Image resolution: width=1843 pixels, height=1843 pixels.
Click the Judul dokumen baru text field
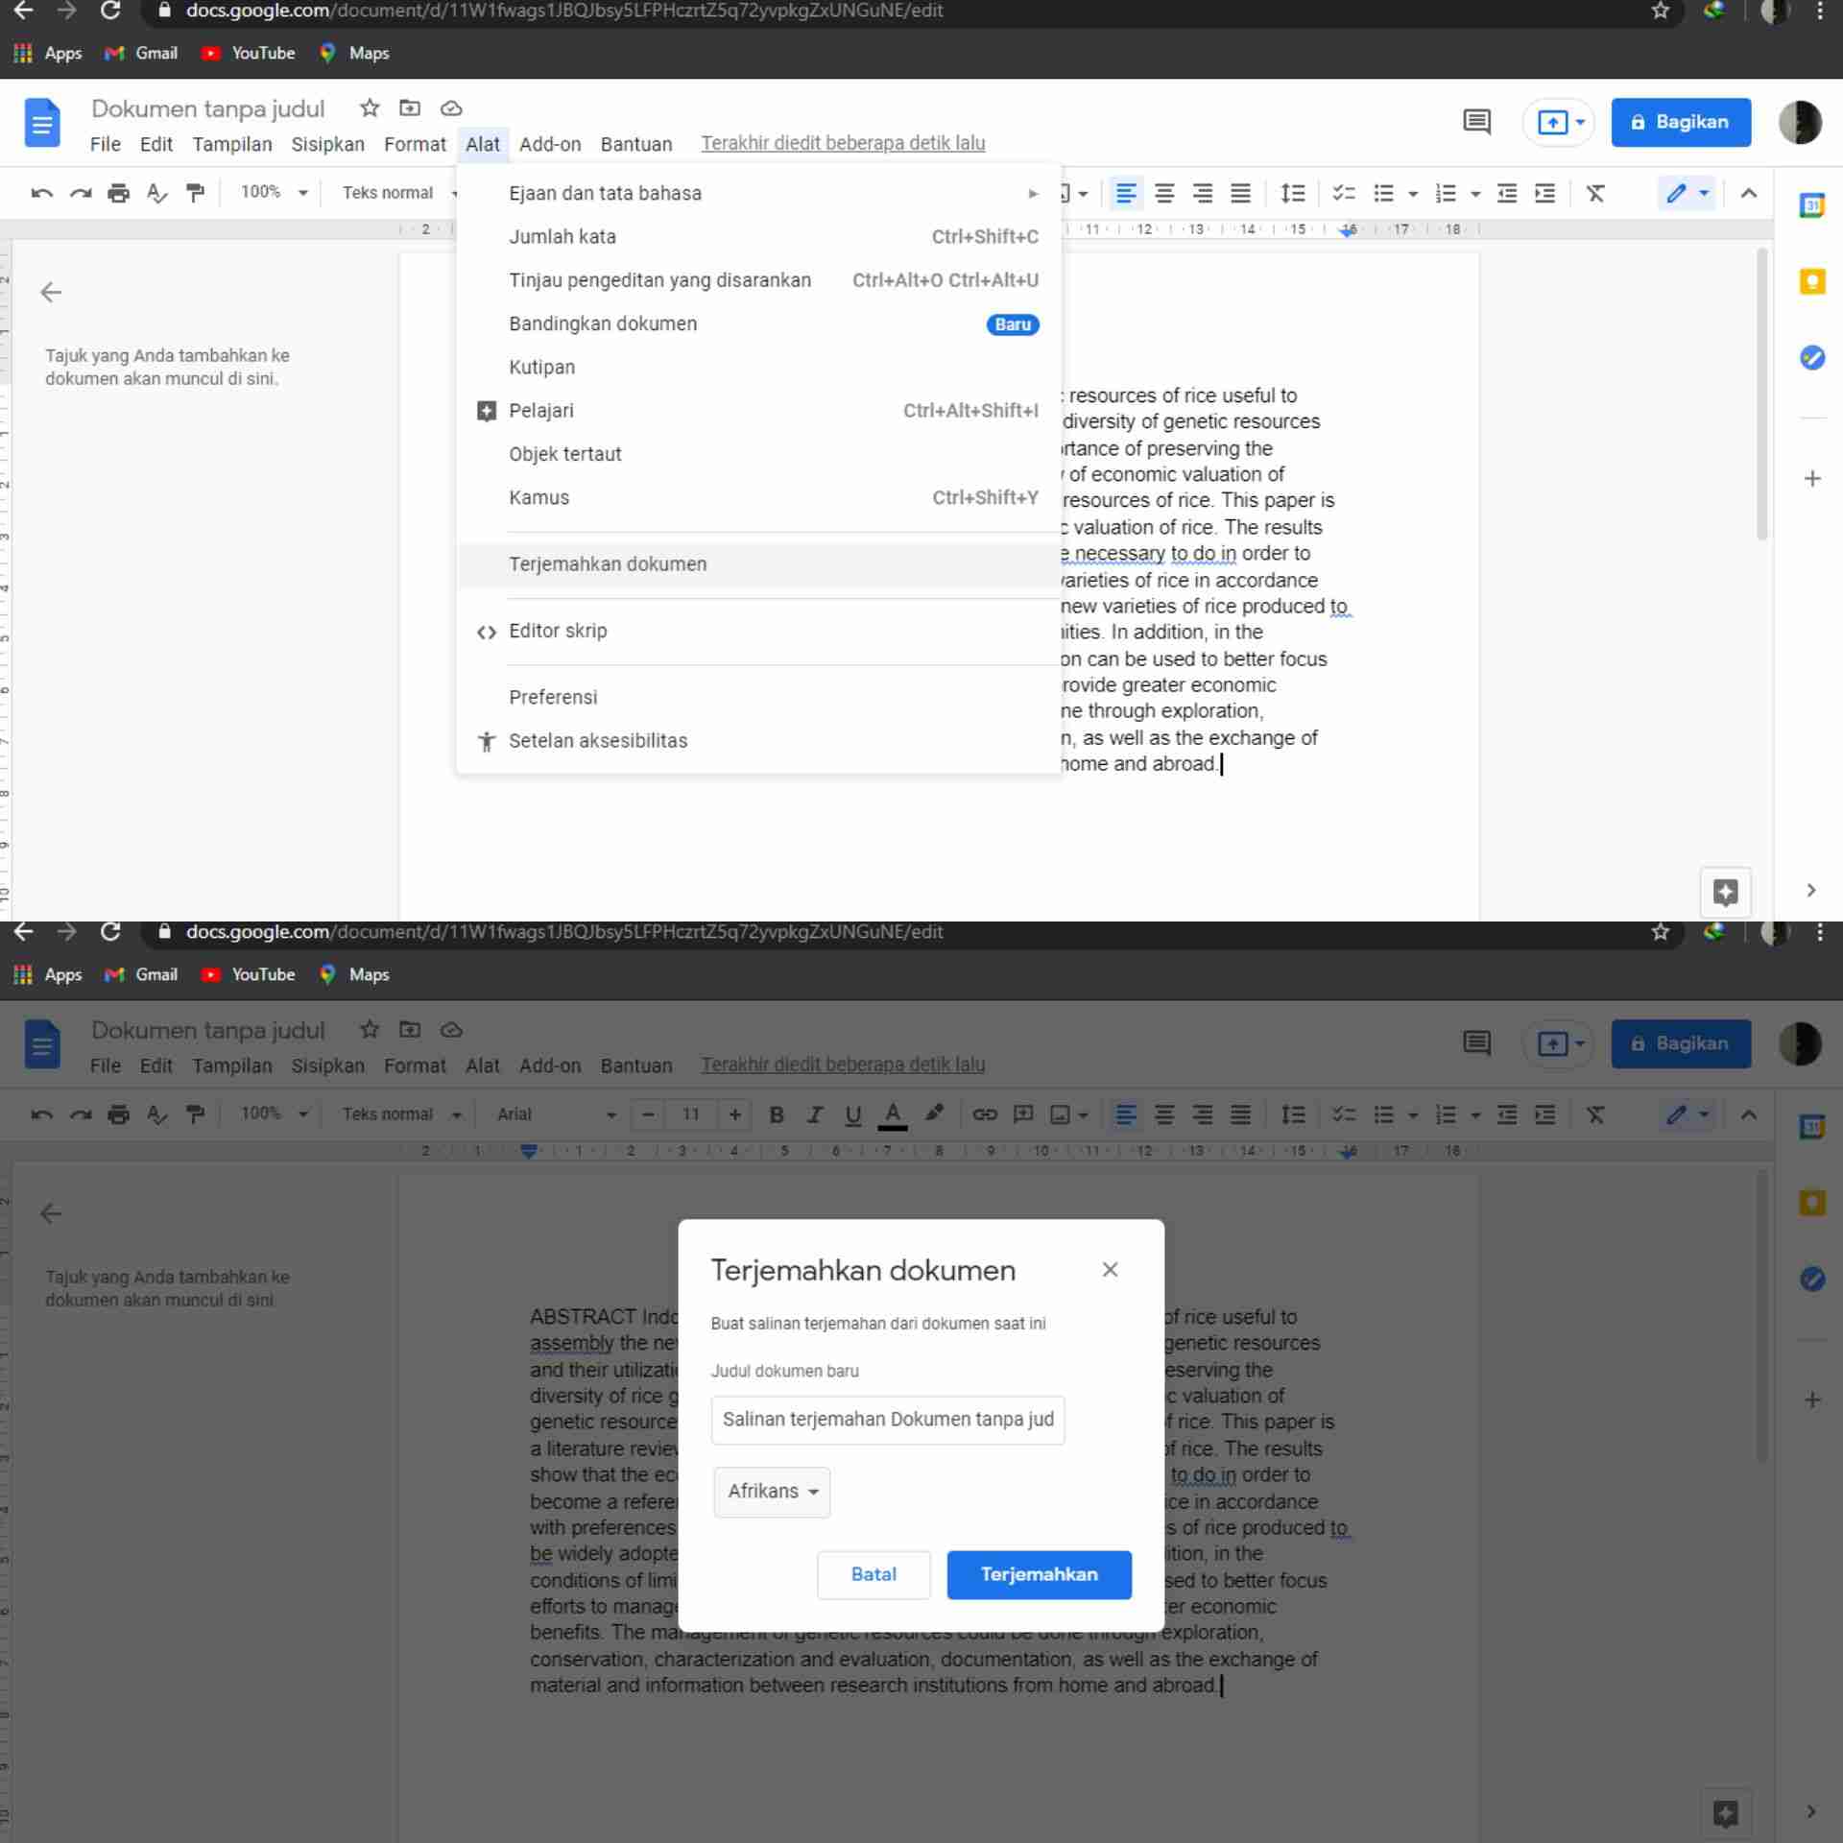tap(887, 1420)
